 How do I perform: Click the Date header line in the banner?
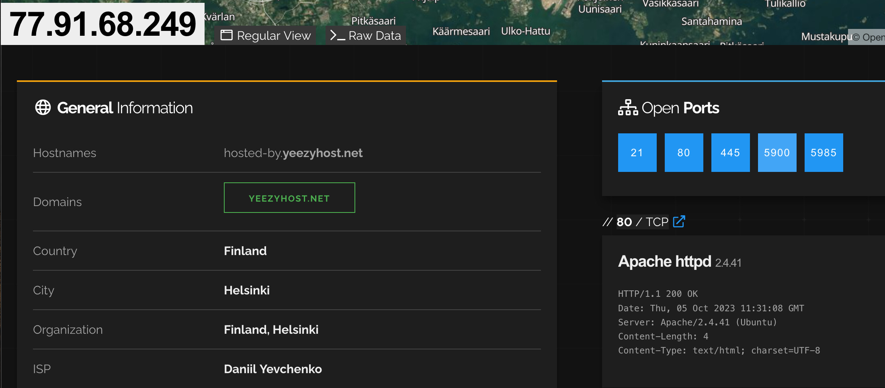[x=711, y=308]
